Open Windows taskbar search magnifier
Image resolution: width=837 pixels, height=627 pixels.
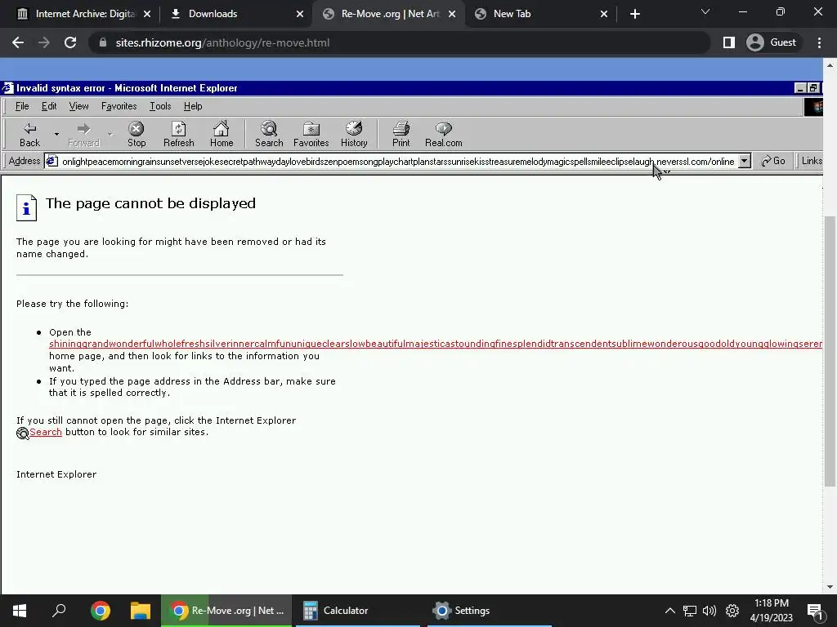click(59, 611)
